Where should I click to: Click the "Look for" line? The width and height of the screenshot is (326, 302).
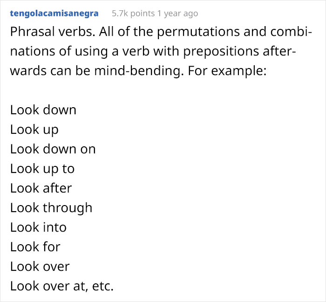pyautogui.click(x=35, y=247)
